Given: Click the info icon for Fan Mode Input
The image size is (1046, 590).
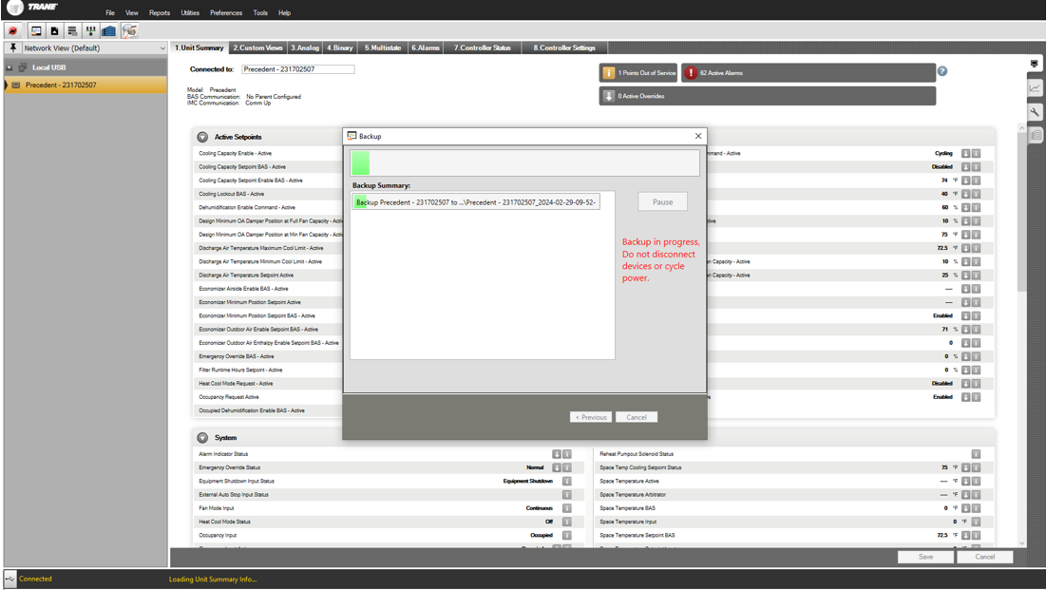Looking at the screenshot, I should pyautogui.click(x=567, y=508).
